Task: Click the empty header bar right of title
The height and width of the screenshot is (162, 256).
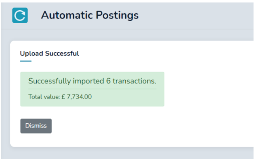Action: point(196,15)
